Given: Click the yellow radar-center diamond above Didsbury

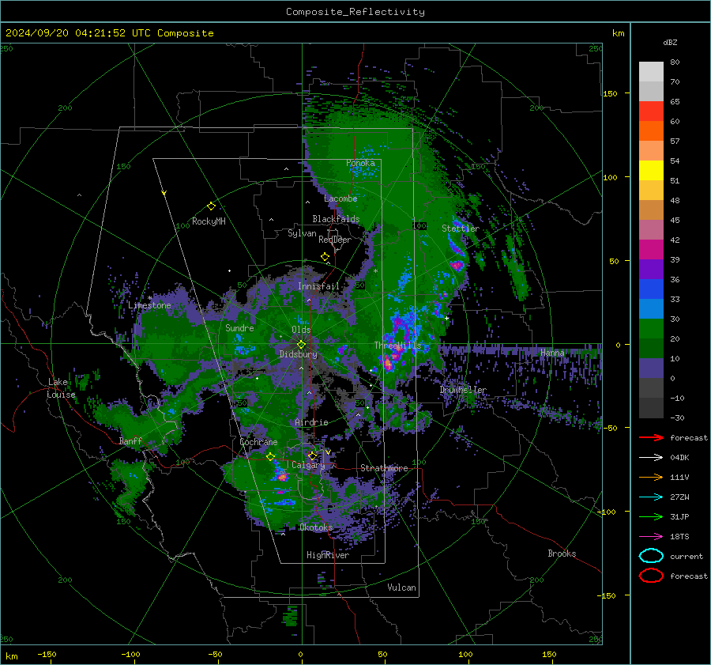Looking at the screenshot, I should coord(301,345).
